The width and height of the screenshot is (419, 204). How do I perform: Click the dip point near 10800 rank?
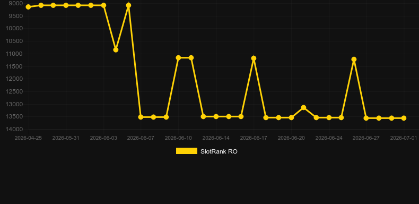tap(116, 50)
